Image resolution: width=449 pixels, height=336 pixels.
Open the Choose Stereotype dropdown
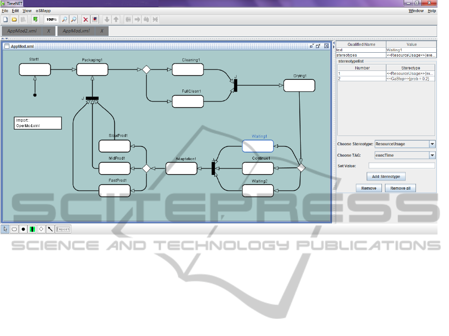(432, 144)
